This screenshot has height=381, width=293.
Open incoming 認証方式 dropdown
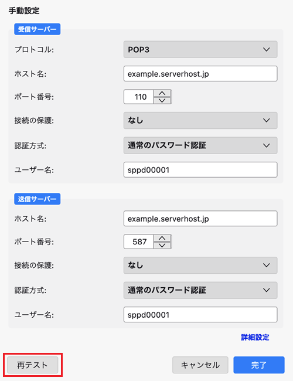pyautogui.click(x=200, y=145)
